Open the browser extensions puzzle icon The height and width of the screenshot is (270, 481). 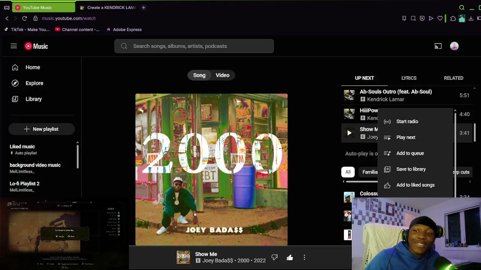(453, 18)
